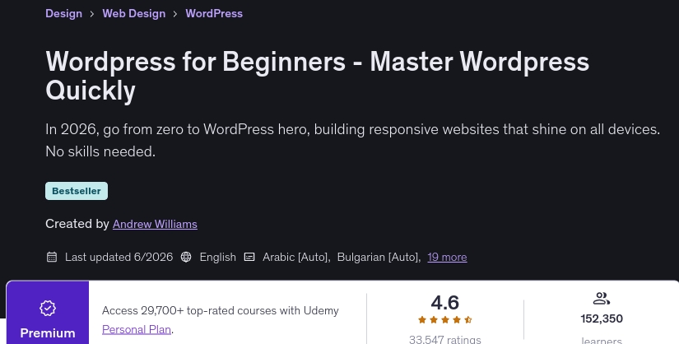Click the 4.6 rating score
The image size is (679, 344).
[x=444, y=302]
